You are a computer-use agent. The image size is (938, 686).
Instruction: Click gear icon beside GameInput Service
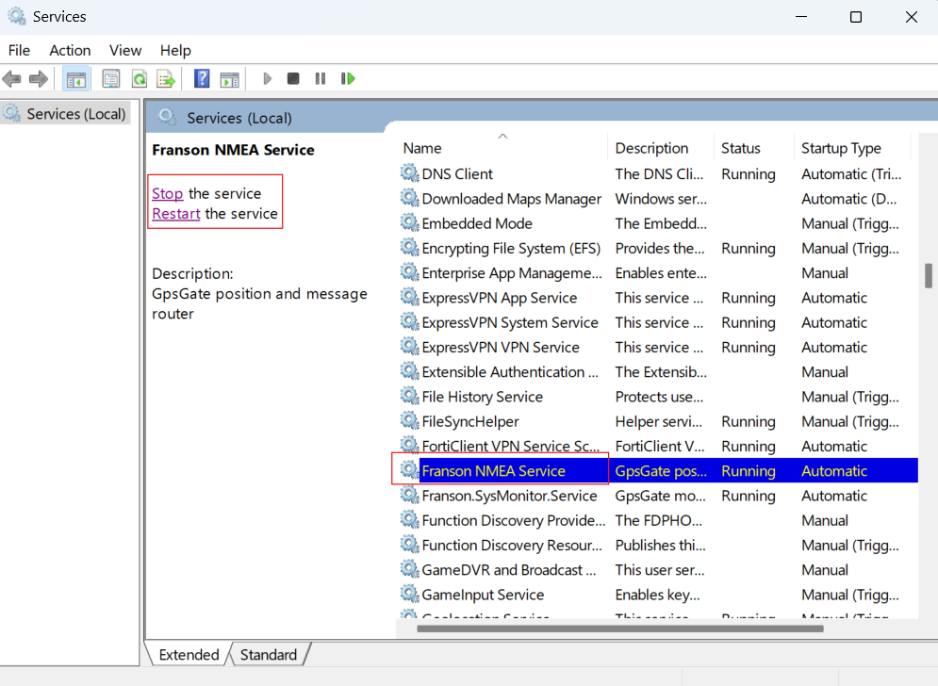409,594
